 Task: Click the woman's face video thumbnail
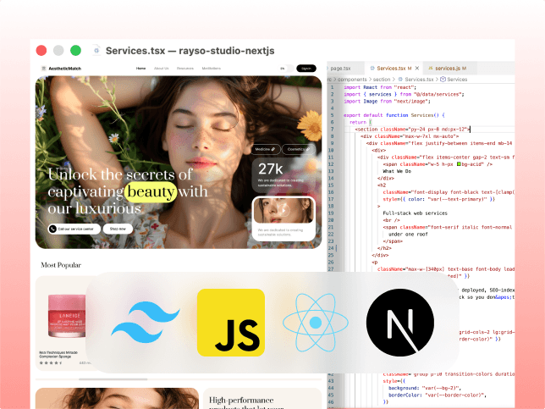coord(284,210)
